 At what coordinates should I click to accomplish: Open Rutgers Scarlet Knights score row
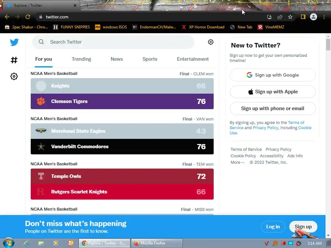(122, 192)
